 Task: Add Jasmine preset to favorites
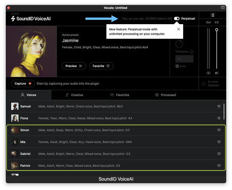point(101,66)
